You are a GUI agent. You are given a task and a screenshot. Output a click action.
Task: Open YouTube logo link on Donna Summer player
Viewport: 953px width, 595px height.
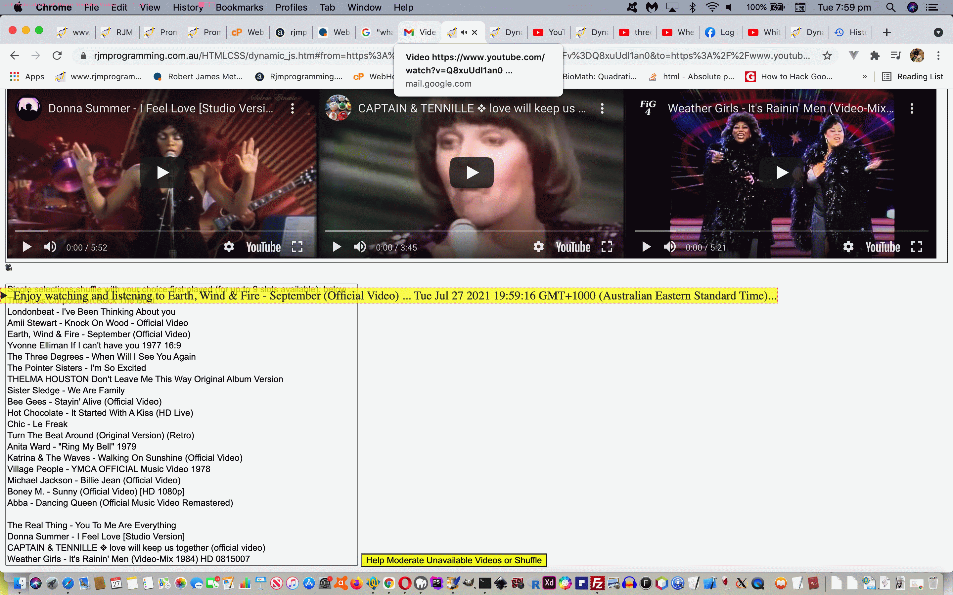263,247
